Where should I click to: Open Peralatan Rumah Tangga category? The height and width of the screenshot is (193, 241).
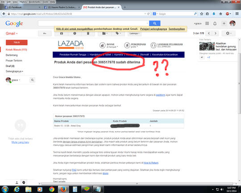73,55
